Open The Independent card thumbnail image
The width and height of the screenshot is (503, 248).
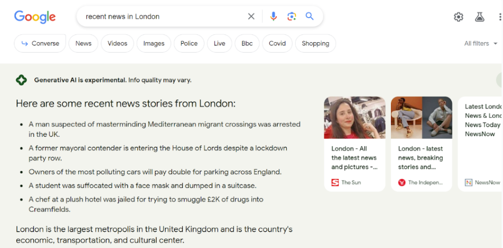click(x=421, y=118)
